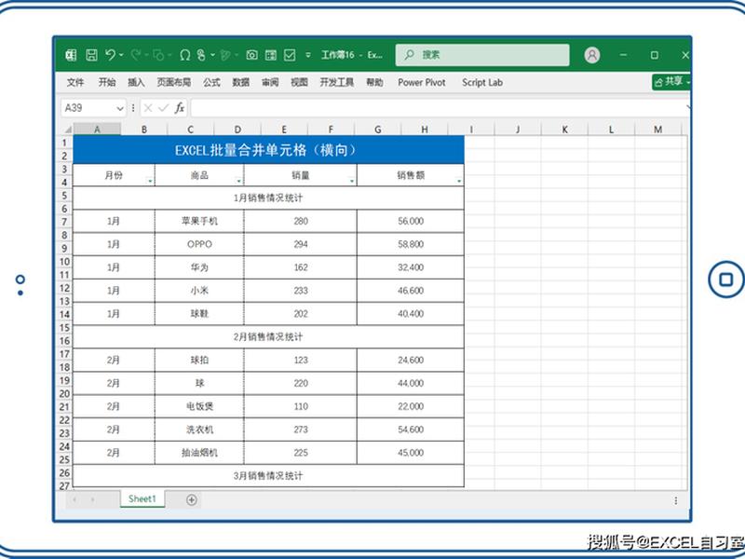This screenshot has height=559, width=745.
Task: Click the sheet tab bar options dots
Action: [x=676, y=500]
